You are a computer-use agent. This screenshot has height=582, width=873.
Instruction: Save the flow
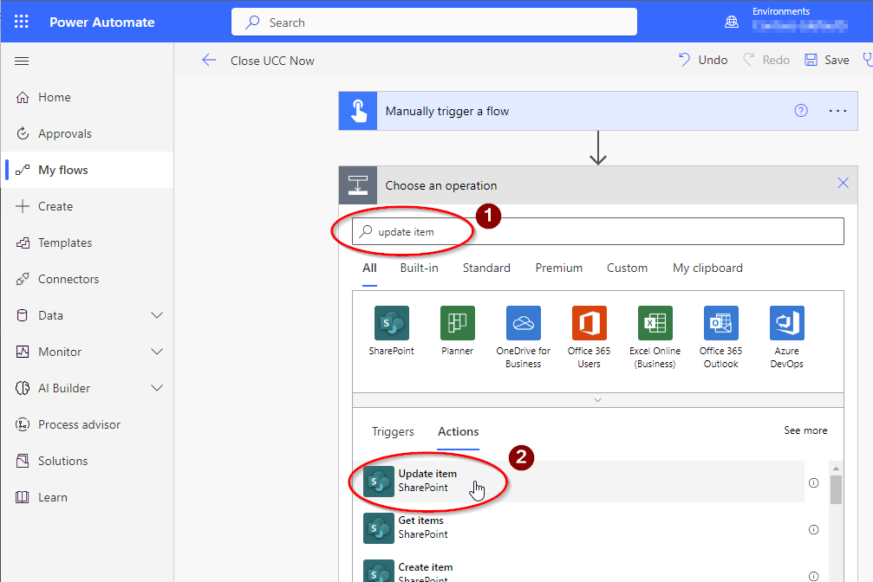click(827, 60)
